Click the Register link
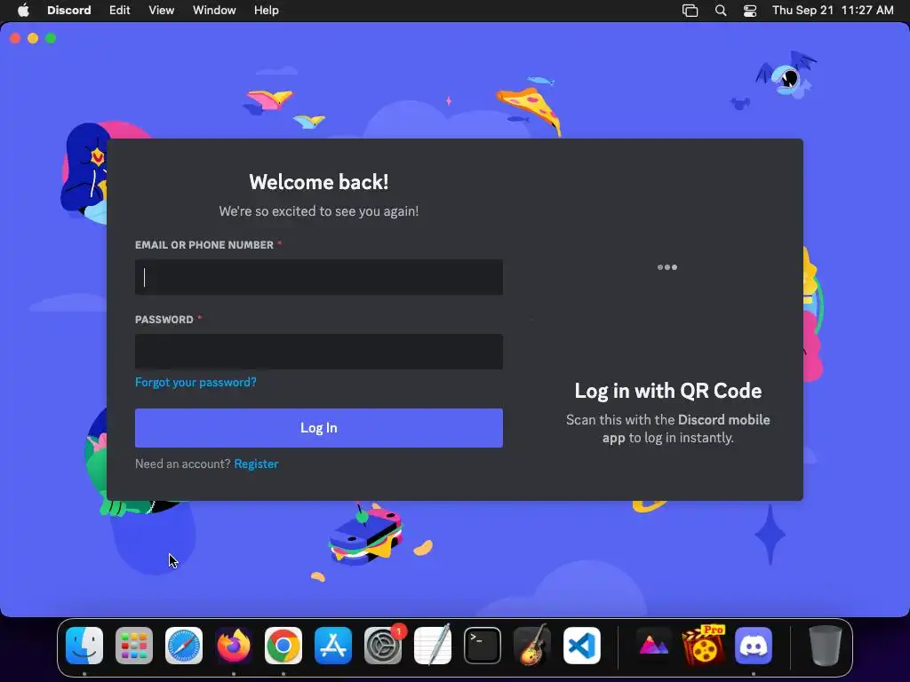This screenshot has height=682, width=910. 256,464
